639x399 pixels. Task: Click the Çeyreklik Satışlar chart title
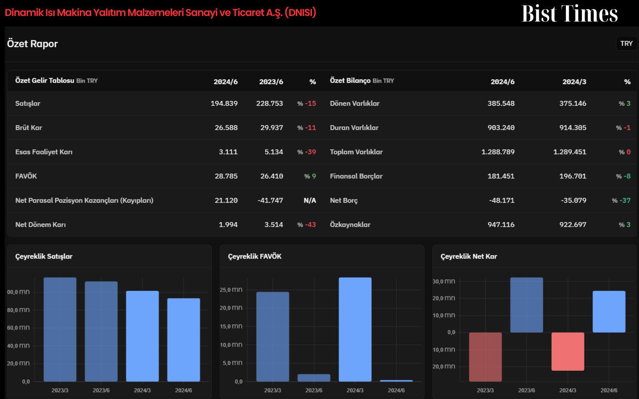tap(44, 257)
